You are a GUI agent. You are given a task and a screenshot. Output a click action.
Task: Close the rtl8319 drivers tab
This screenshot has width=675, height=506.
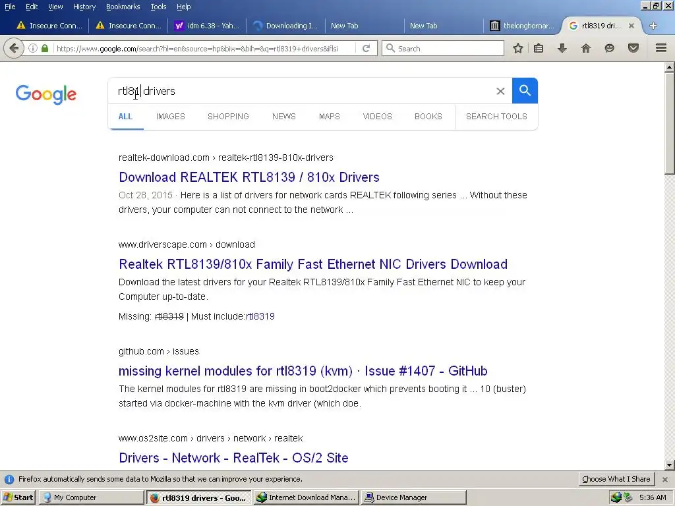coord(631,26)
